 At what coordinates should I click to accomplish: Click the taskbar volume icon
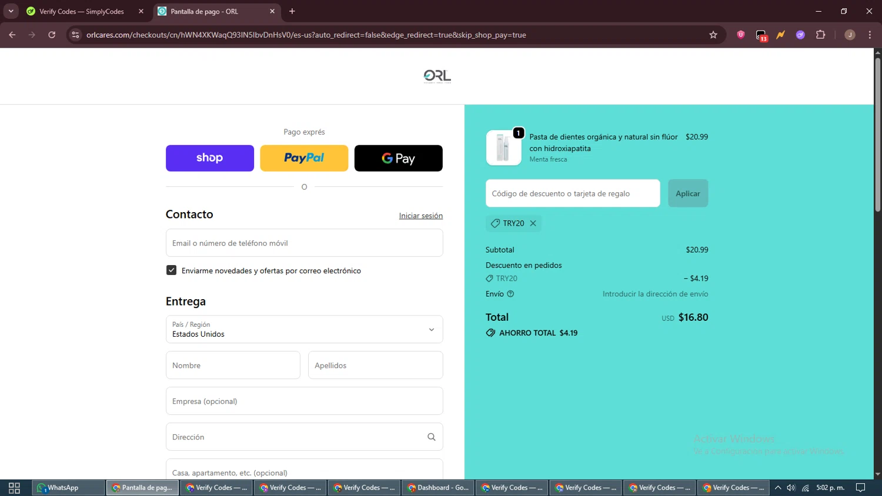791,488
